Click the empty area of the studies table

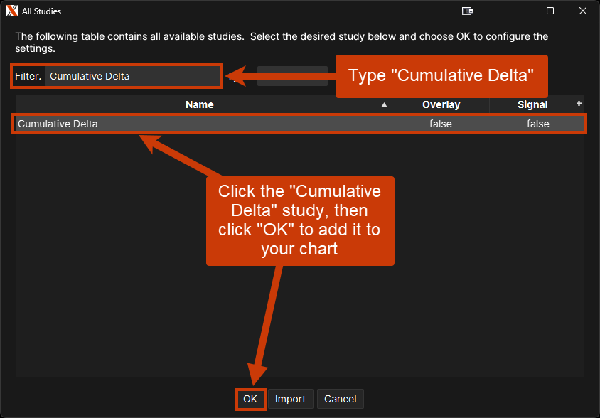pyautogui.click(x=107, y=299)
